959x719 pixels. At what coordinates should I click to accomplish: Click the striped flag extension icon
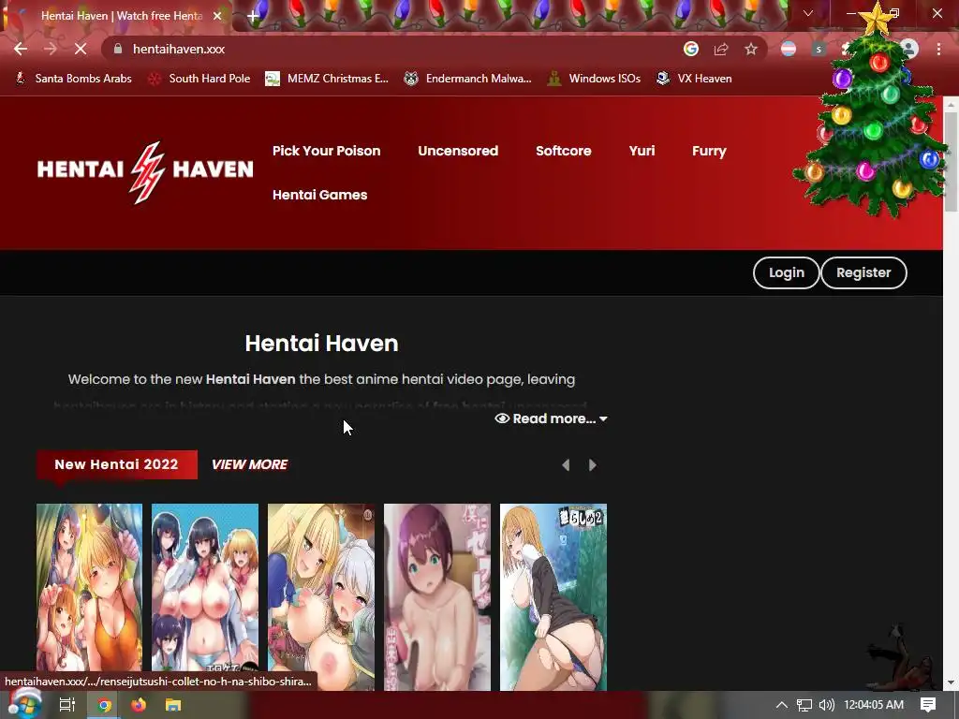789,49
